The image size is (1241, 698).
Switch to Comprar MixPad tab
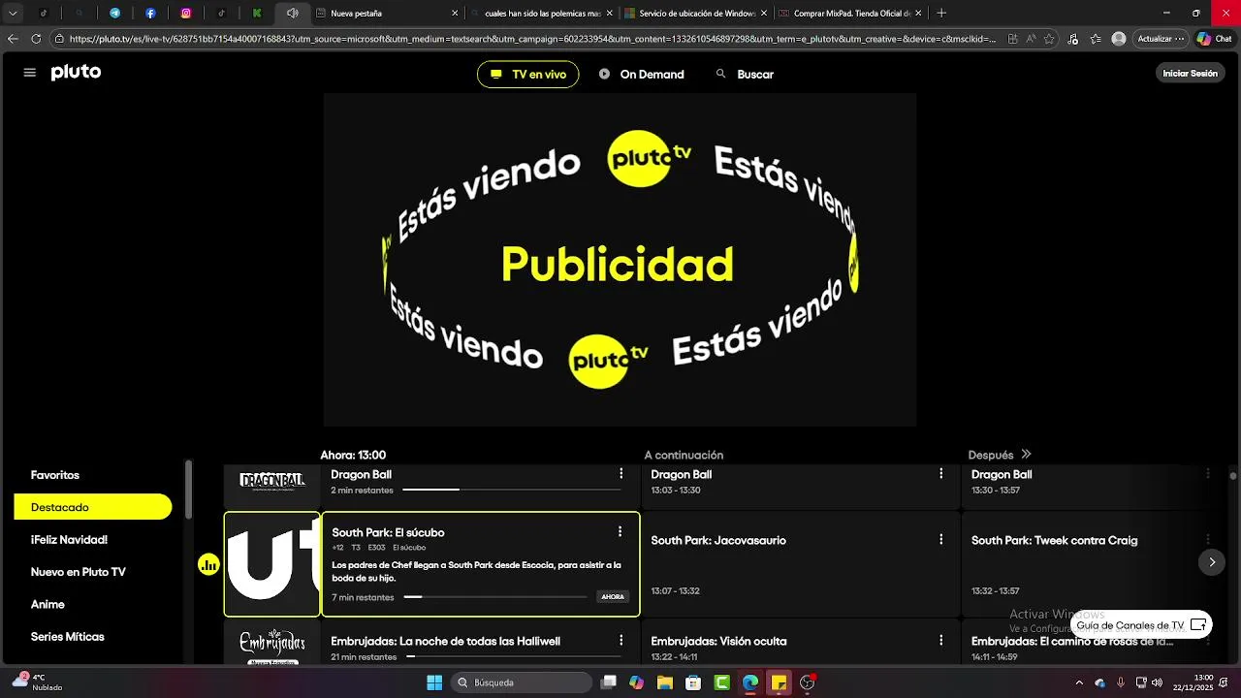point(849,14)
